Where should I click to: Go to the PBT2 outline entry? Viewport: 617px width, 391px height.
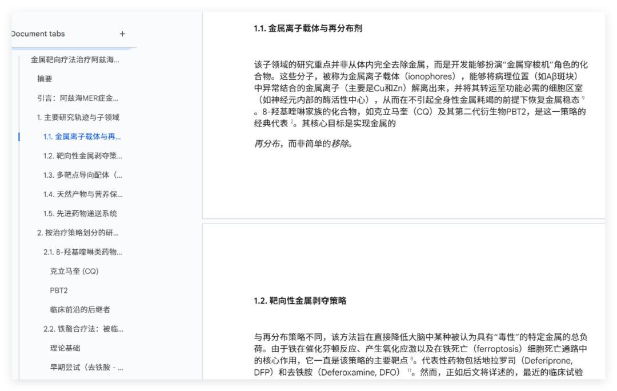pos(59,291)
